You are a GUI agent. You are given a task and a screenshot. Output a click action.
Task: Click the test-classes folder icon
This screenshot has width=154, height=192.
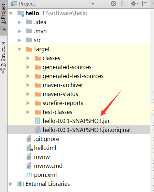pyautogui.click(x=38, y=112)
